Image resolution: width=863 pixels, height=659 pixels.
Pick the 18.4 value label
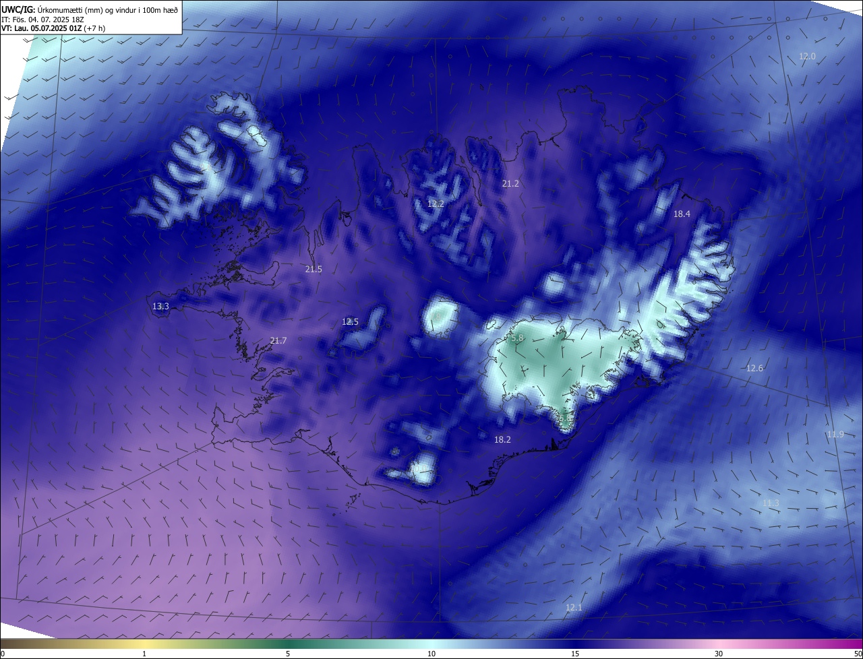tap(682, 214)
